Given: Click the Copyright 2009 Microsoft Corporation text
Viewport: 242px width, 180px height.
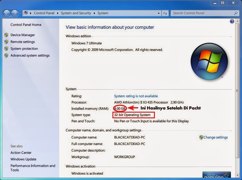Looking at the screenshot, I should (117, 50).
